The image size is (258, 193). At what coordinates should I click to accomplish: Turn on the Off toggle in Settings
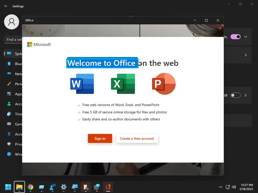pos(236,95)
